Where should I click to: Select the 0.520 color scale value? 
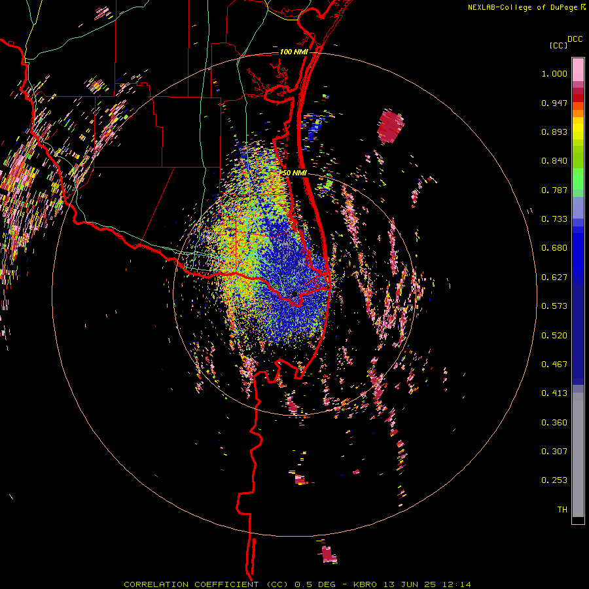click(554, 336)
